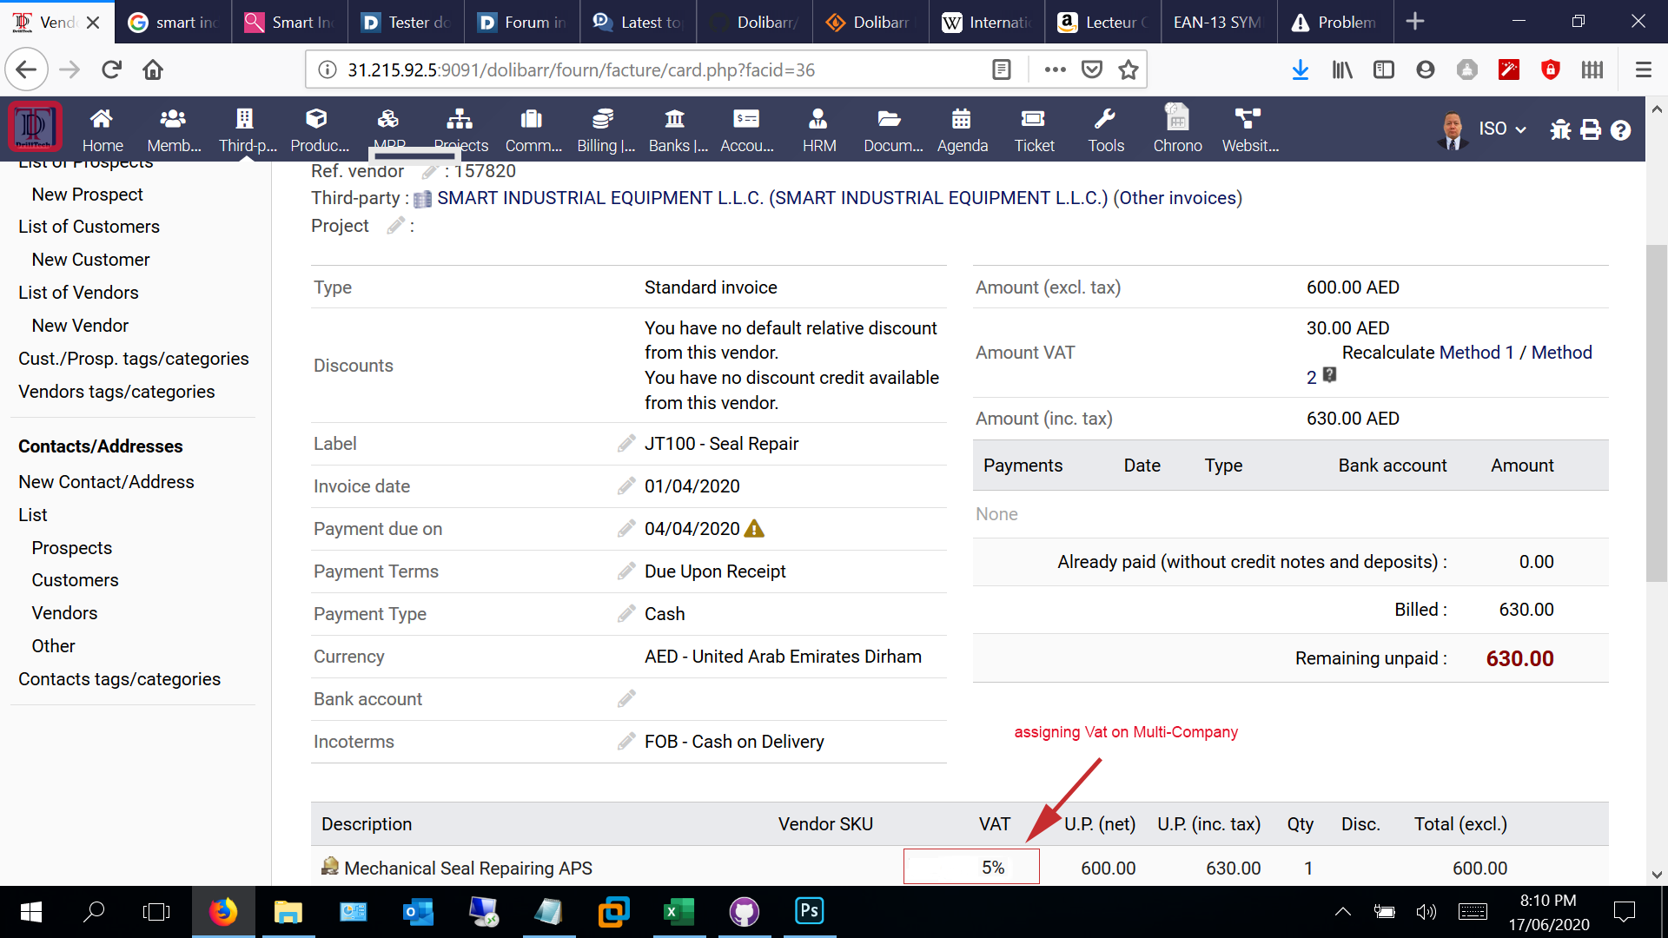Click the bug report icon in top bar
1668x938 pixels.
pos(1560,129)
